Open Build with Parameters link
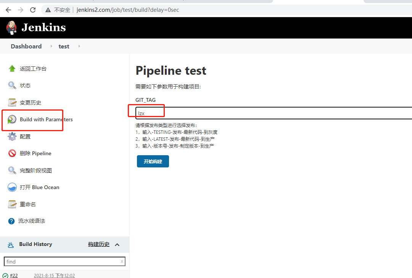The image size is (412, 278). [x=46, y=120]
